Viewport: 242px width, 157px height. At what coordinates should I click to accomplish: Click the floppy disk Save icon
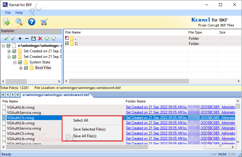tap(34, 38)
